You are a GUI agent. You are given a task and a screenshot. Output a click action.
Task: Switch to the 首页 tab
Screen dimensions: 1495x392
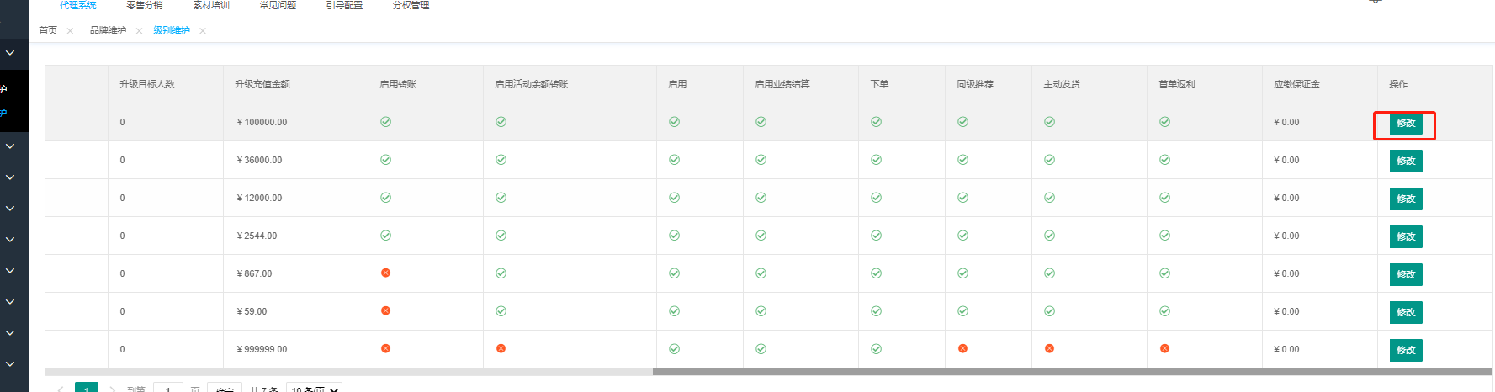coord(48,30)
